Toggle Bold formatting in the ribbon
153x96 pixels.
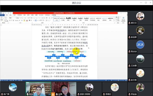pos(10,20)
